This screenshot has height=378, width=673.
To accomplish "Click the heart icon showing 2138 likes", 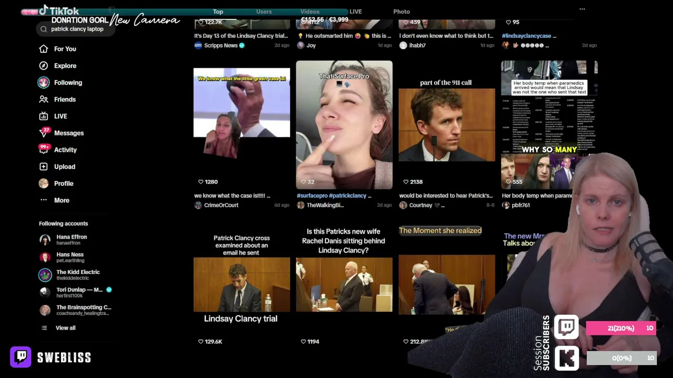I will (x=405, y=182).
